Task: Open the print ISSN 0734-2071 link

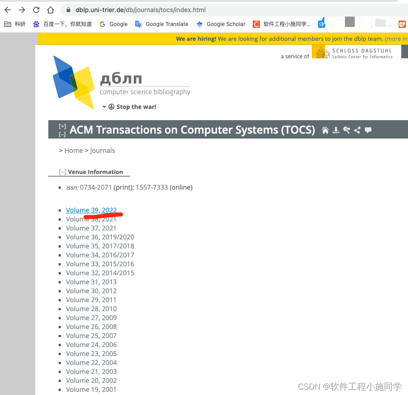Action: pos(96,187)
